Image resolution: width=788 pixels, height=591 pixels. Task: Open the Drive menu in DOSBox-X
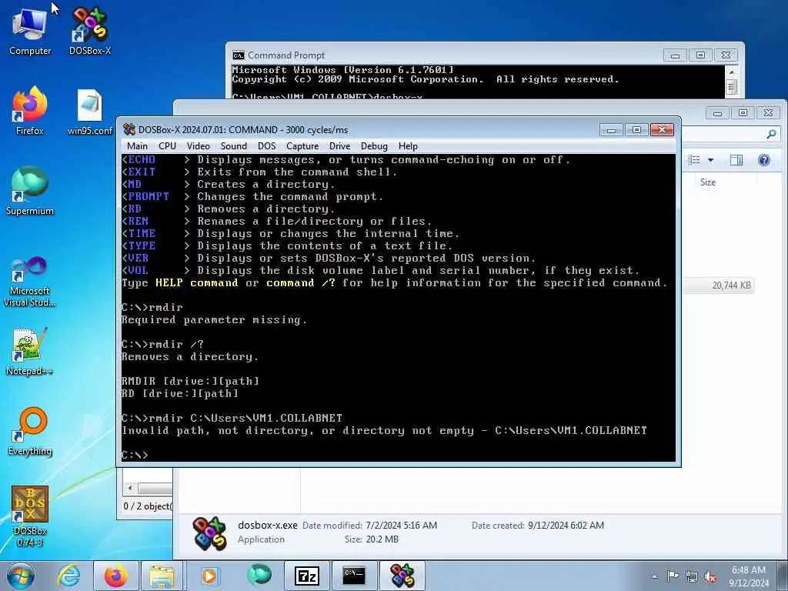click(x=339, y=146)
